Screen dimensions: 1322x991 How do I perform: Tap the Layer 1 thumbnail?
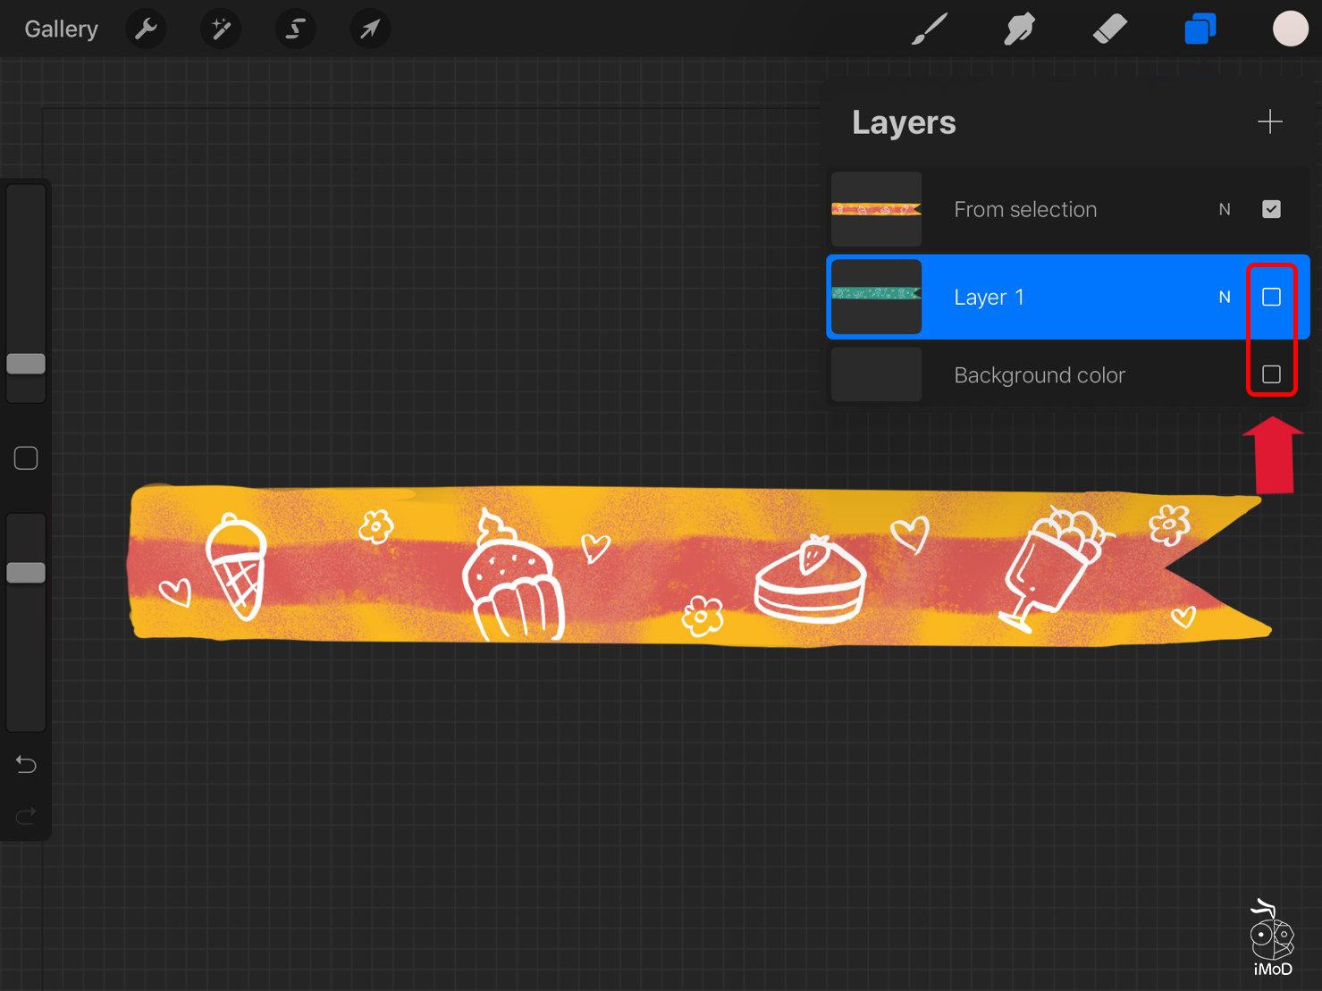(876, 296)
